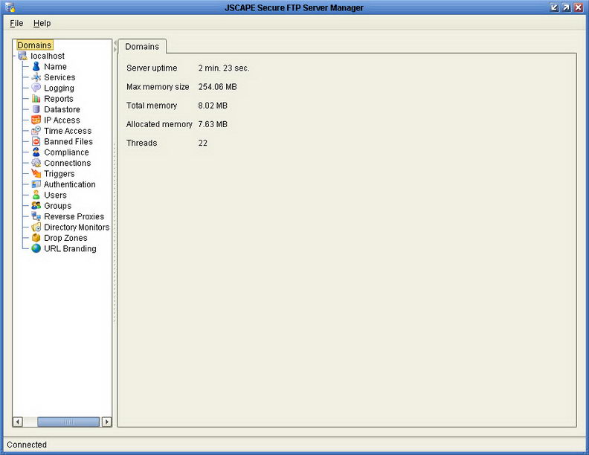This screenshot has width=589, height=455.
Task: Click the Datastore cylinder icon
Action: [36, 109]
